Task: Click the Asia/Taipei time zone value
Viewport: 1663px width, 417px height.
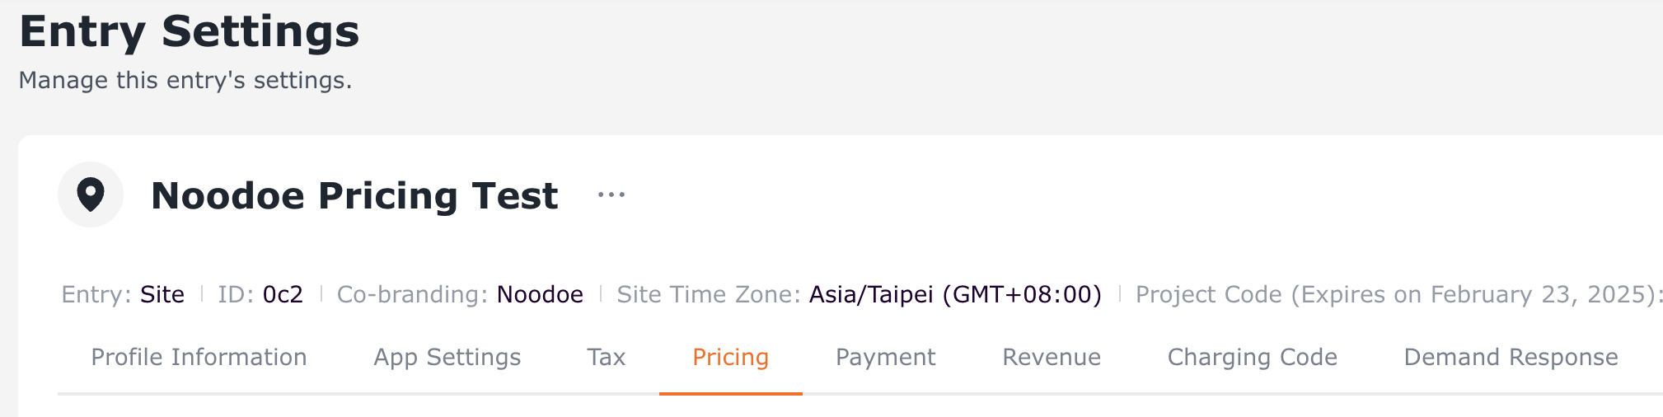Action: 955,294
